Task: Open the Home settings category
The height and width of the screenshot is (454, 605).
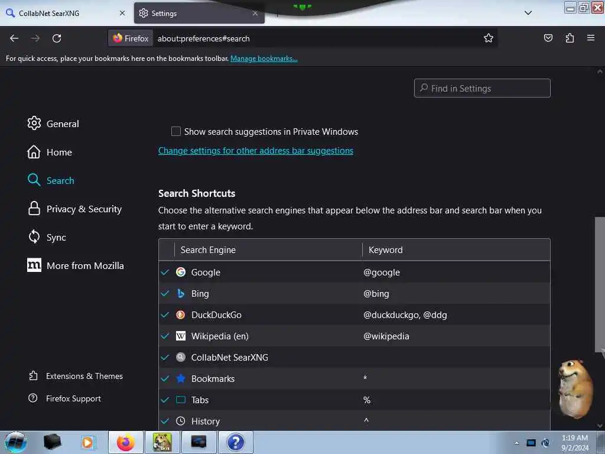Action: tap(50, 152)
